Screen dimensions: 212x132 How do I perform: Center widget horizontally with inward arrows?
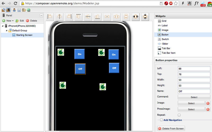(135, 17)
